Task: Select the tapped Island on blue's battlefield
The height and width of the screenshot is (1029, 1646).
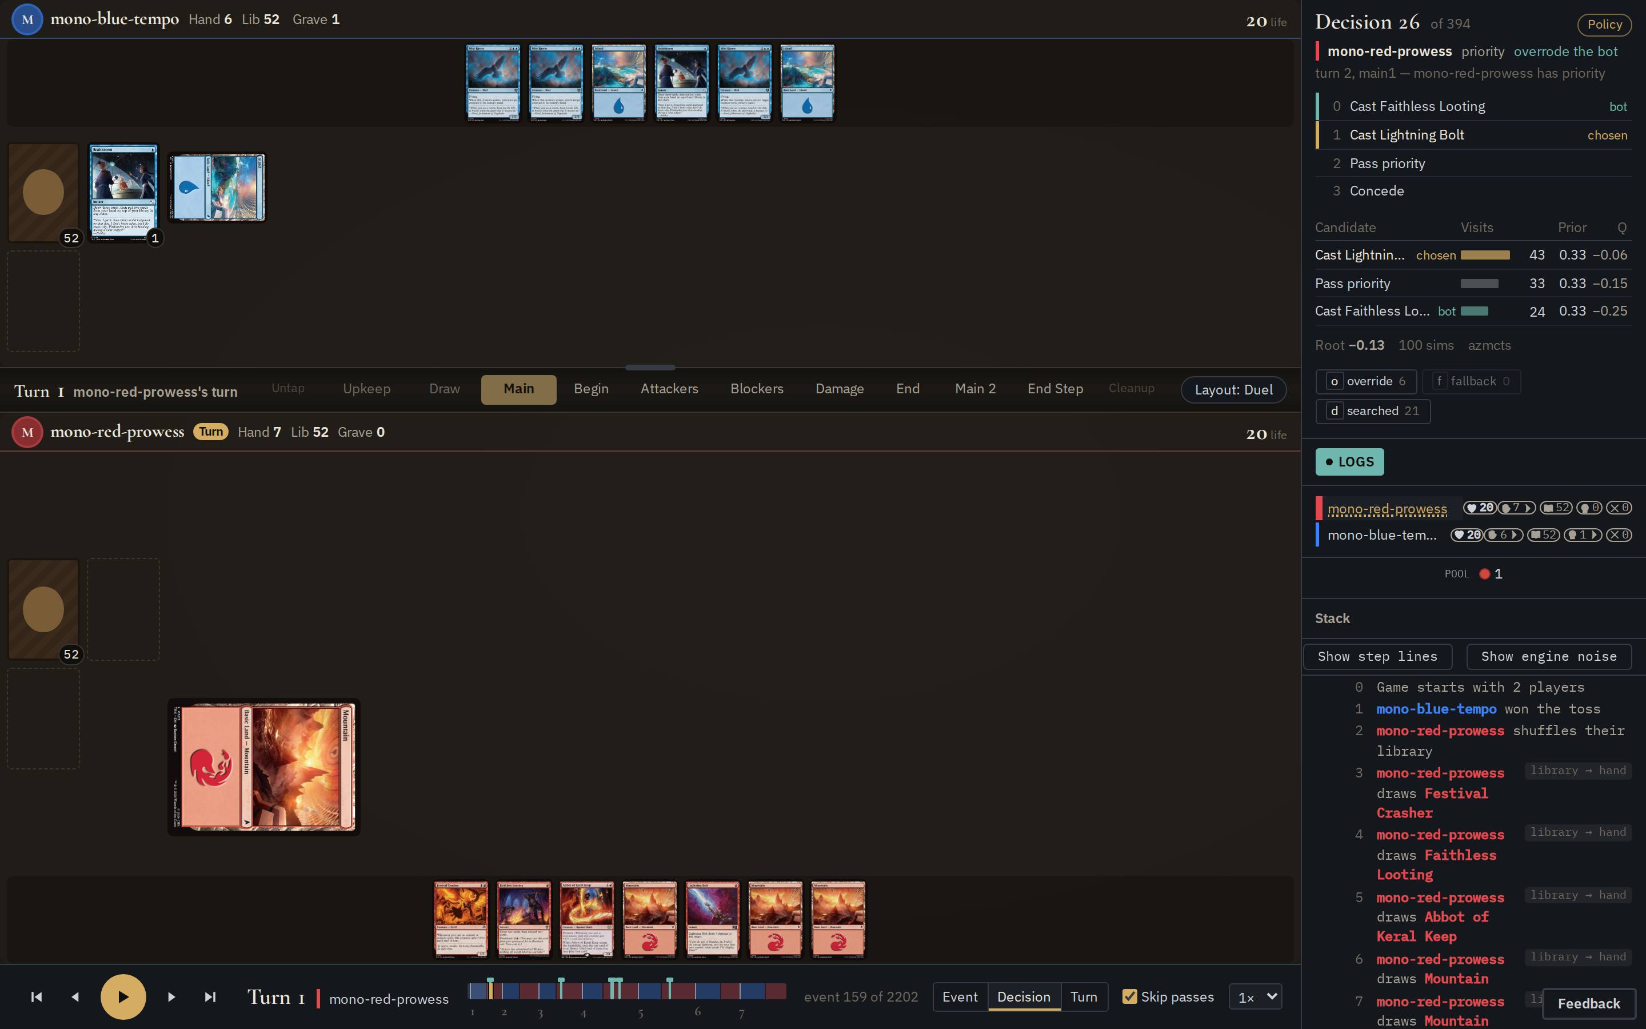Action: tap(217, 187)
